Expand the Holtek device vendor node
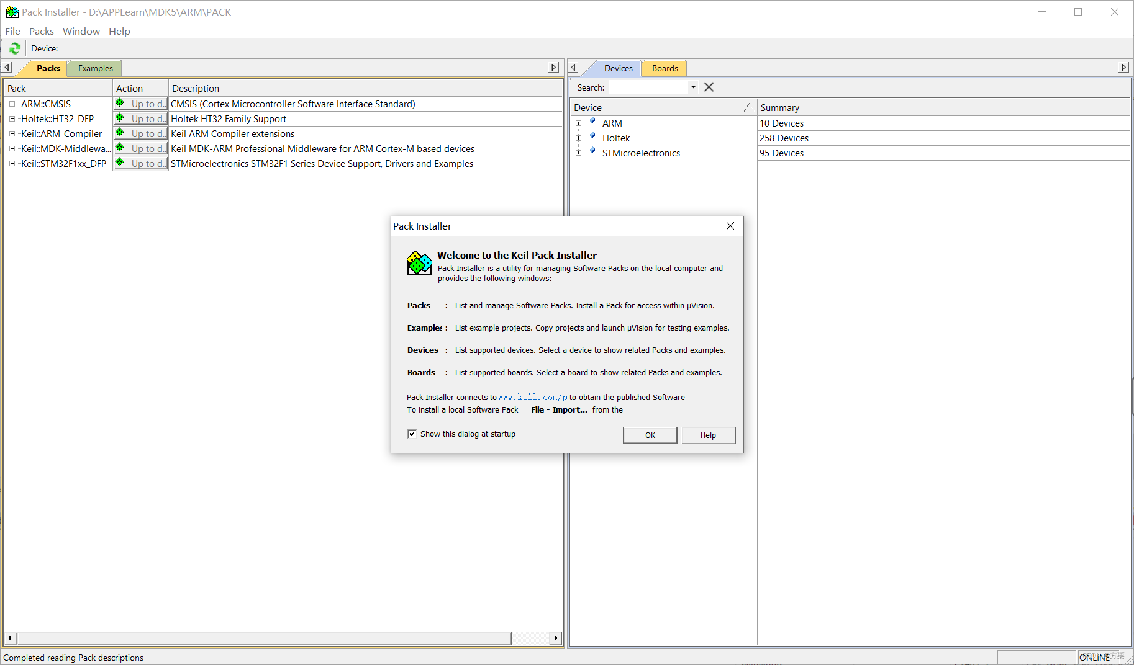Screen dimensions: 1134x665 [578, 138]
